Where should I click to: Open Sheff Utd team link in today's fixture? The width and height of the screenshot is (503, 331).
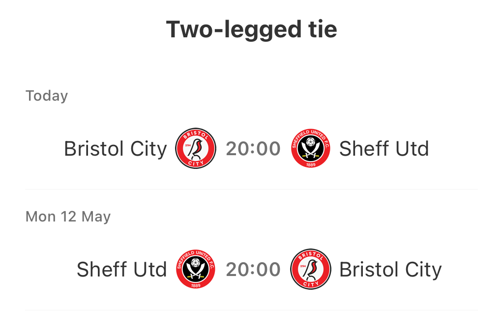(x=384, y=149)
